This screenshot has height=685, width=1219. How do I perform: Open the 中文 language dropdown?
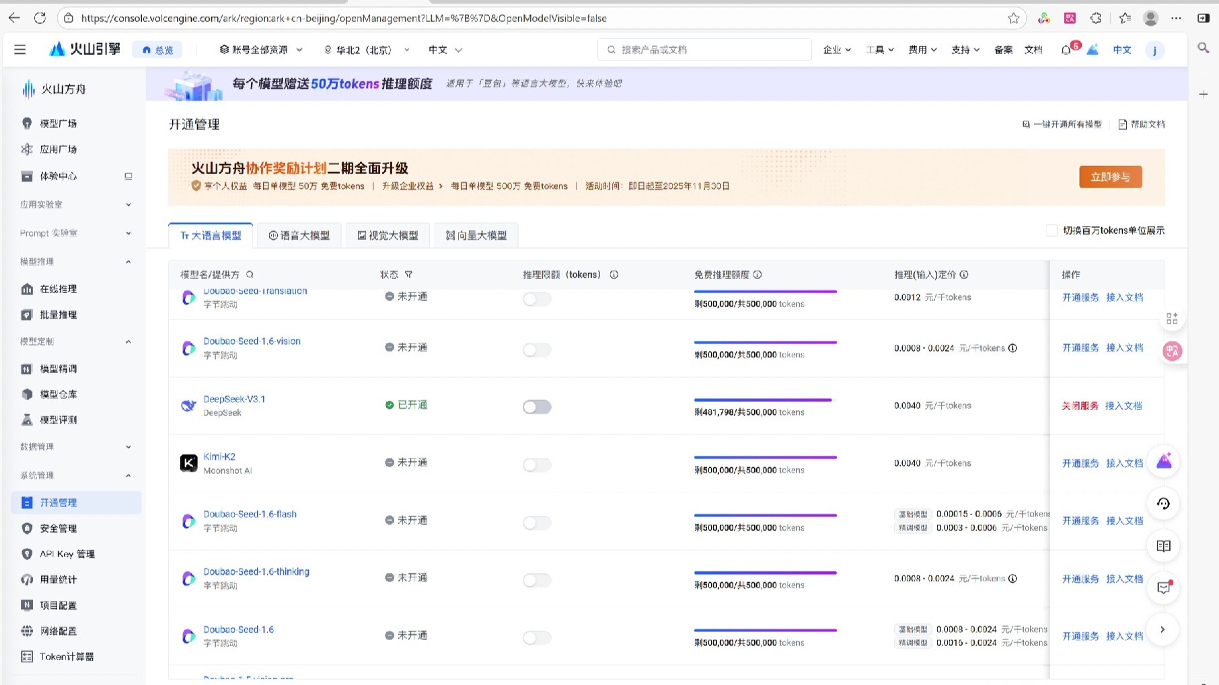(445, 50)
